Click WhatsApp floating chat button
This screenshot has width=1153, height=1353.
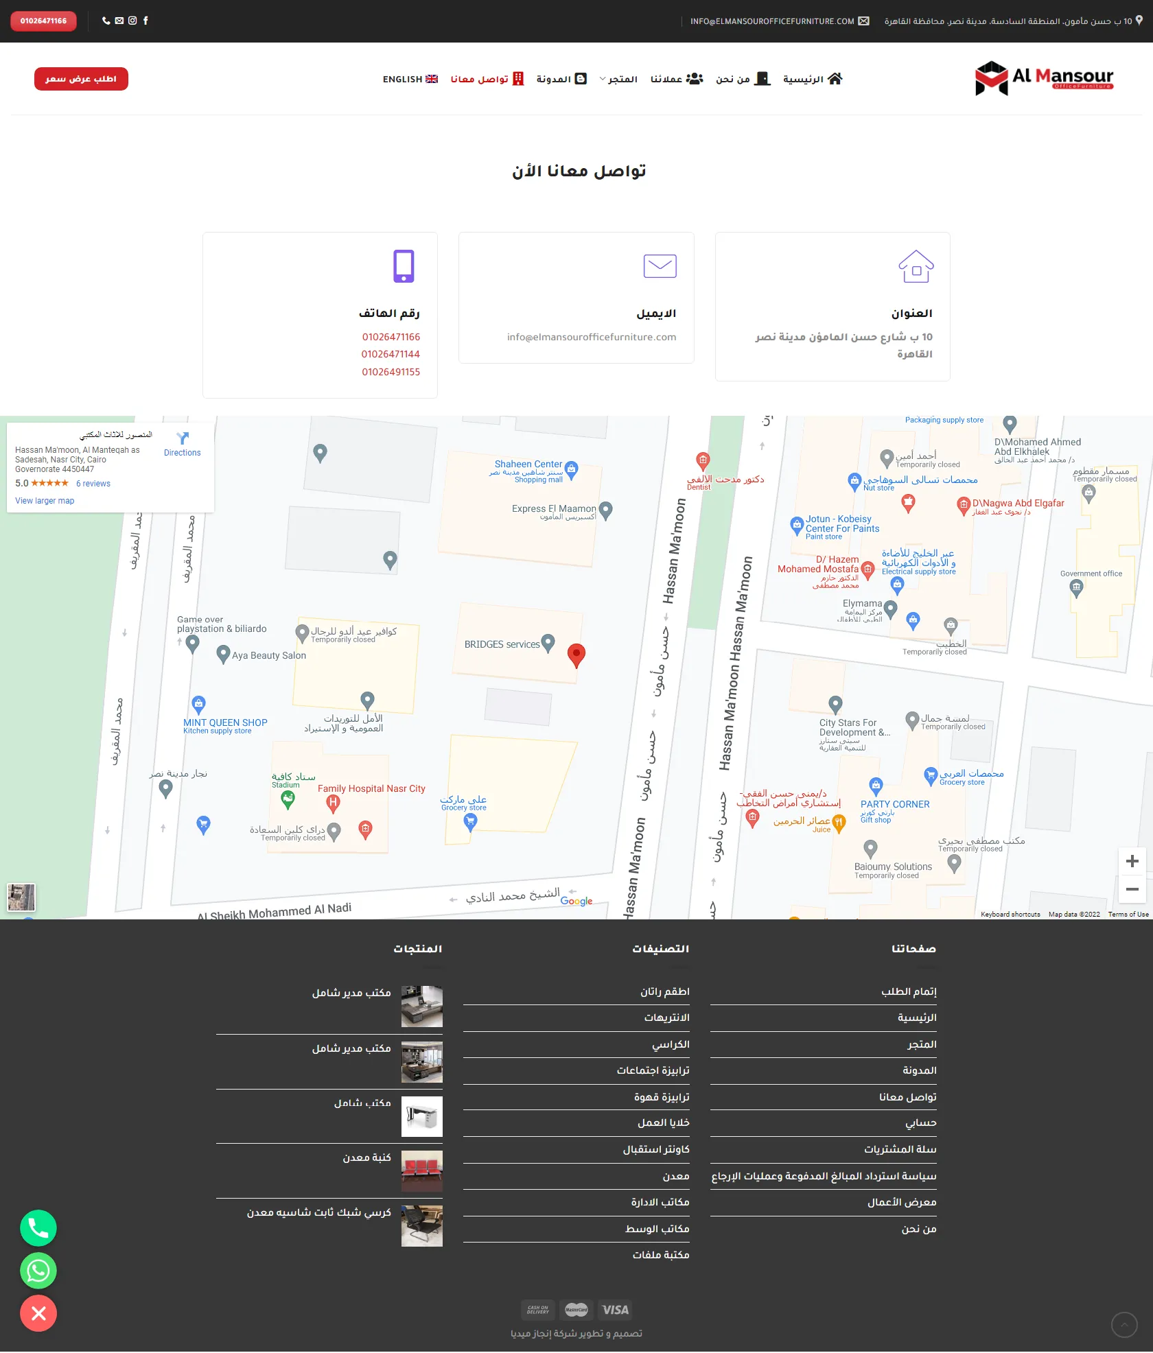click(x=38, y=1271)
